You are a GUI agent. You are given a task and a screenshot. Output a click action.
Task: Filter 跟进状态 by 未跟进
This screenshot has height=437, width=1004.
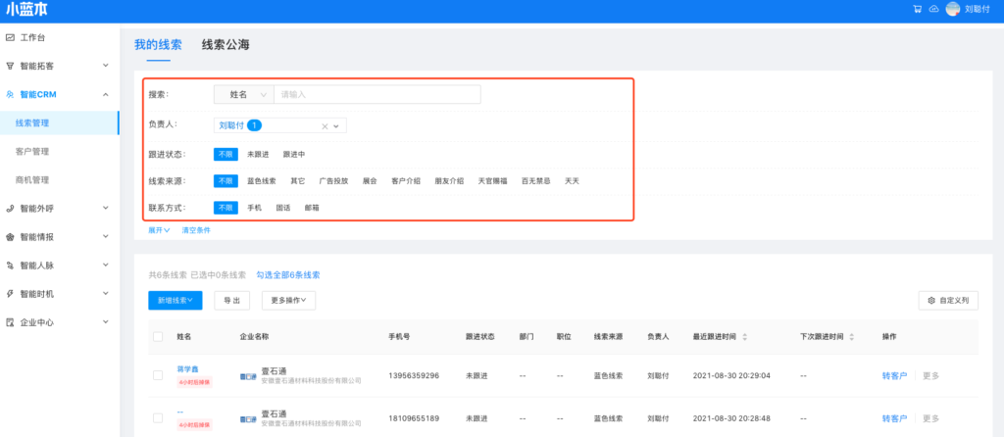point(258,154)
